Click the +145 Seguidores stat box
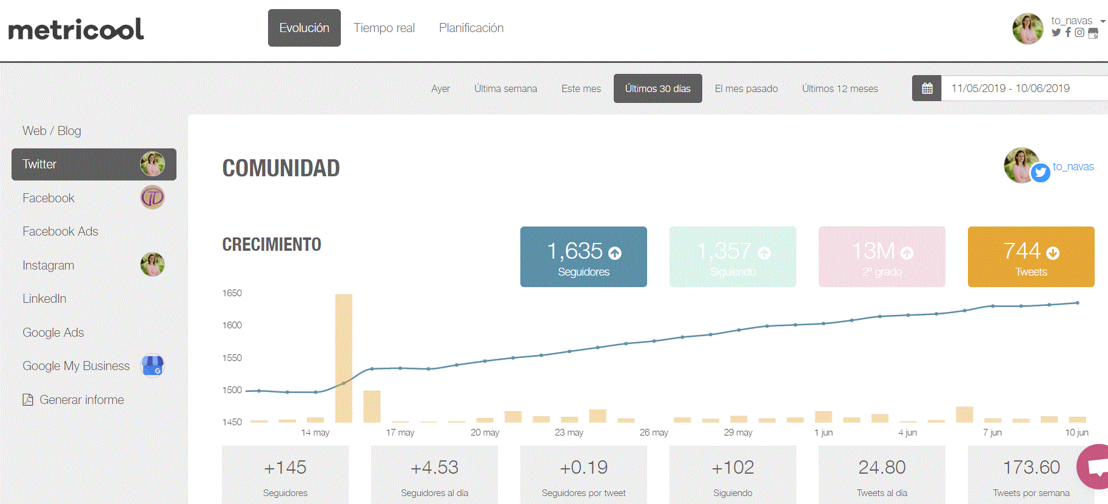1108x504 pixels. click(x=285, y=475)
